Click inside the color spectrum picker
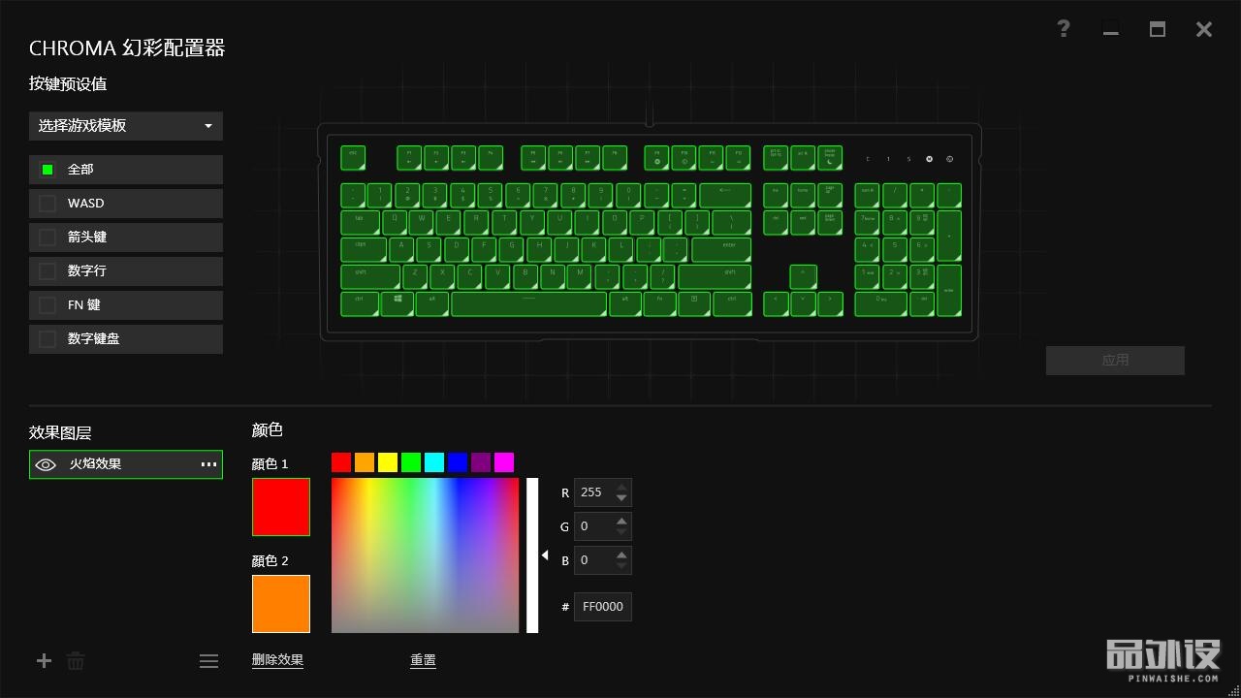Screen dimensions: 1241x698 coord(426,555)
